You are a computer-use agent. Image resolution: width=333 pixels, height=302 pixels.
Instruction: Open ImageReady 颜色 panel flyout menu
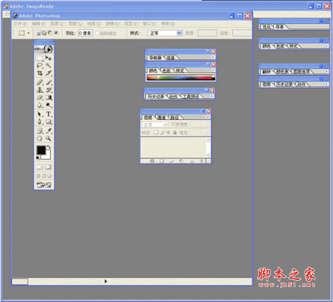click(x=326, y=46)
